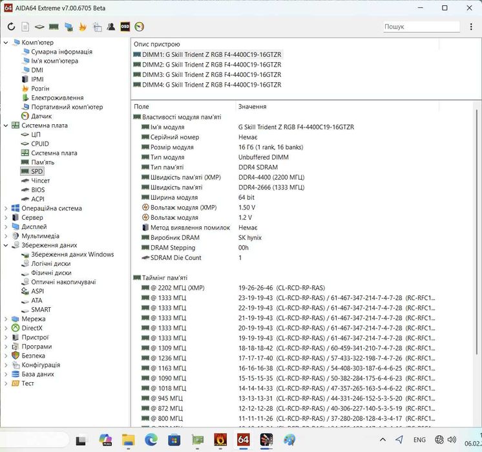Image resolution: width=482 pixels, height=452 pixels.
Task: Select DIMM3 G Skill Trident device row
Action: coord(207,75)
